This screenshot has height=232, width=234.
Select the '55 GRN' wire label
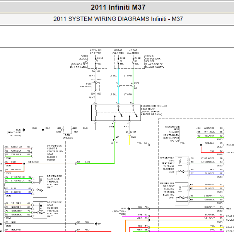pyautogui.click(x=84, y=162)
